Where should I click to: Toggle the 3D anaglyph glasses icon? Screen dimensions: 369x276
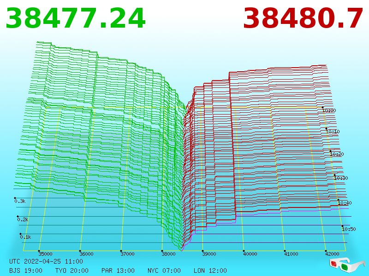tap(347, 265)
